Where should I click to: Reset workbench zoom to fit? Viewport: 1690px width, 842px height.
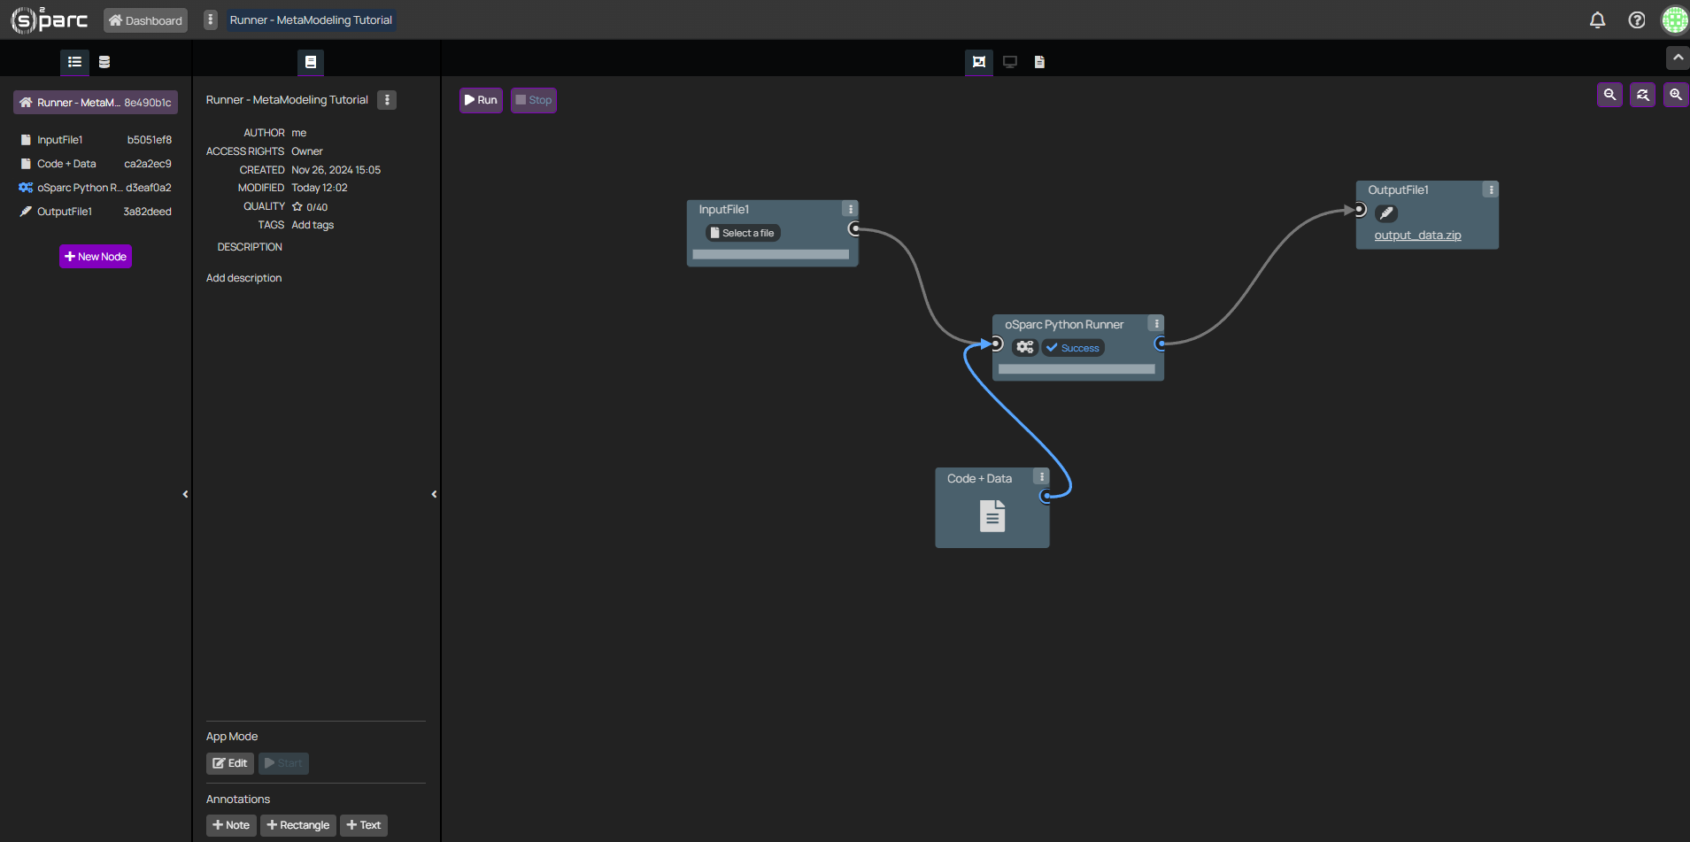tap(1642, 95)
